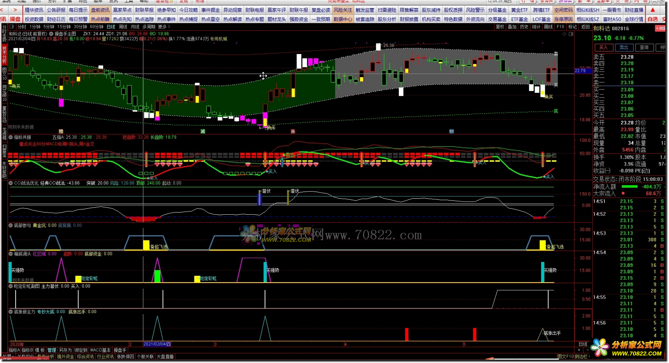Select the 日线 daily period tab
Viewport: 669px width, 363px height.
[111, 27]
